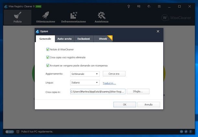Switch to the Auto-avvio tab
The width and height of the screenshot is (198, 137).
65,39
